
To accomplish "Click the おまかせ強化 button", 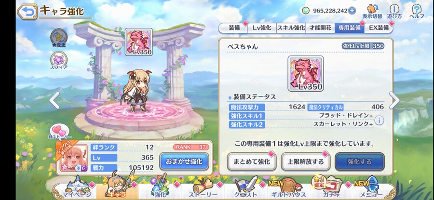I will pyautogui.click(x=184, y=161).
